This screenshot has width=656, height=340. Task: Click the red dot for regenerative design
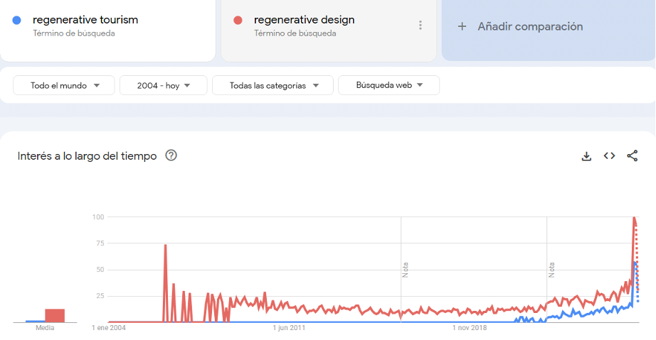pos(238,20)
